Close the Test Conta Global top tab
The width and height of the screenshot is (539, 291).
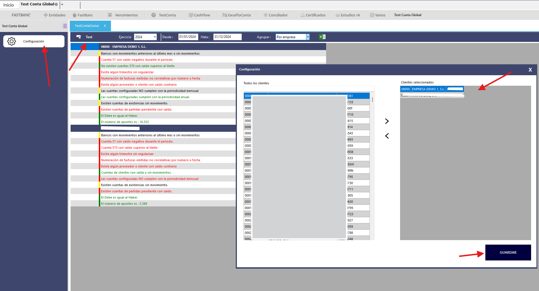(x=56, y=4)
